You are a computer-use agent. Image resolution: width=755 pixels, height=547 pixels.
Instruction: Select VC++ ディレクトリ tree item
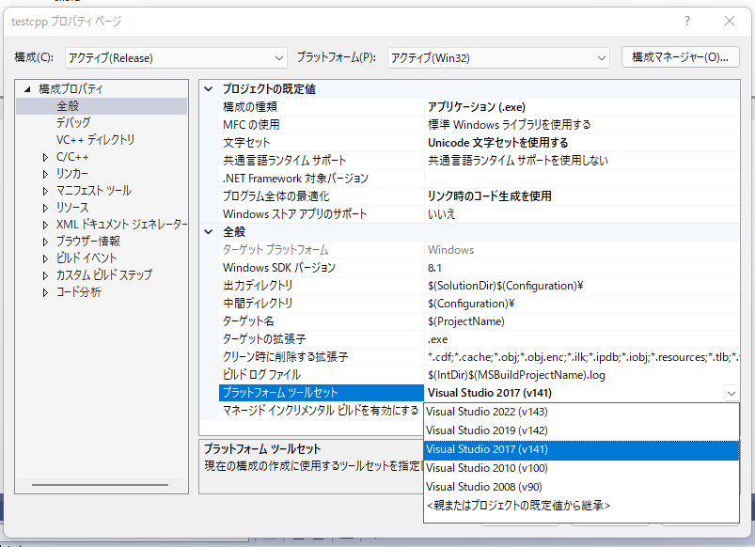tap(95, 140)
